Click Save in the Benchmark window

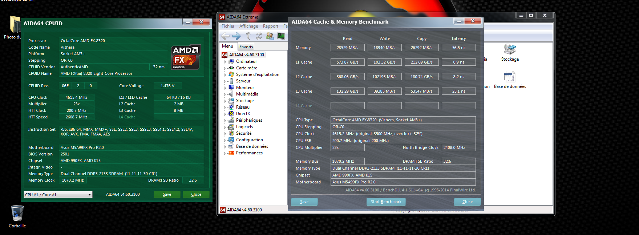[304, 202]
